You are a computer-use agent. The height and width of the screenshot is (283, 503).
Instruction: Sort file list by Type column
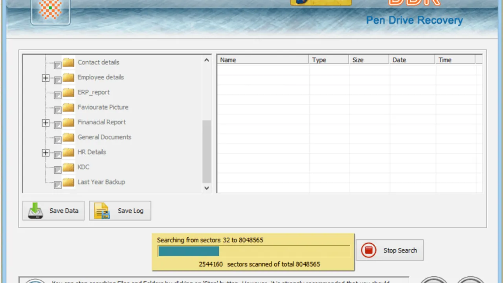[329, 60]
